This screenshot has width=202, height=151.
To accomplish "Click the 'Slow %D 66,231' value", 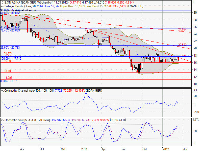I will click(x=81, y=120).
